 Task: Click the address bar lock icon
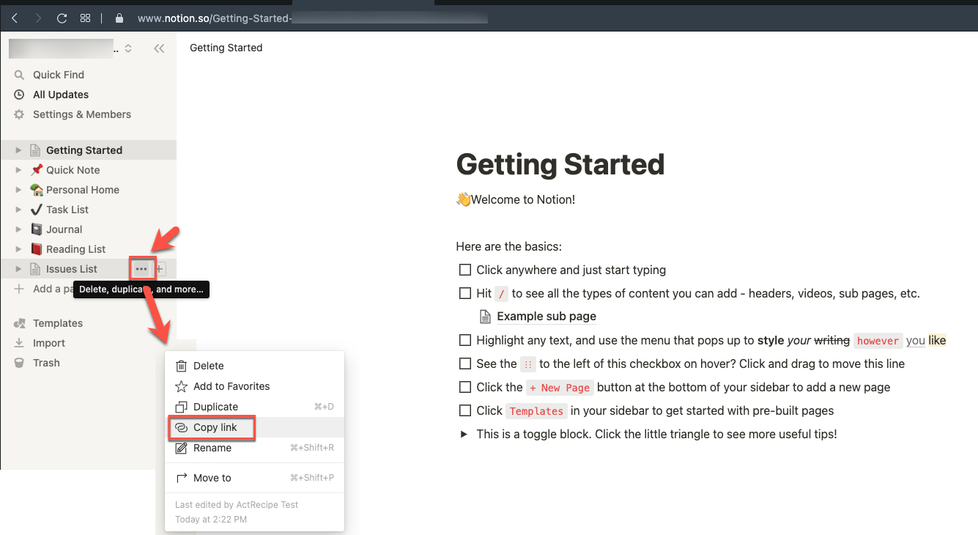[120, 18]
